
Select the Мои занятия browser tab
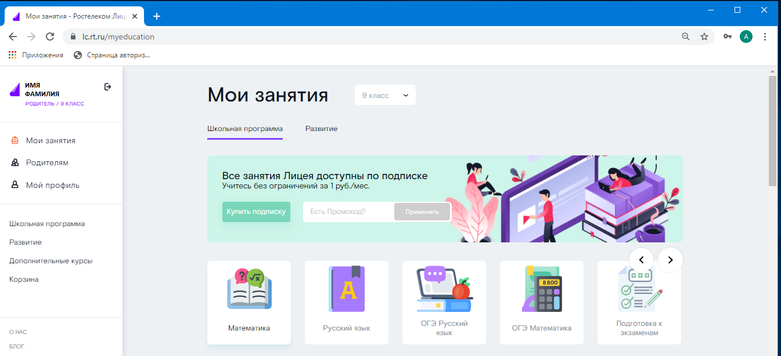tap(75, 16)
